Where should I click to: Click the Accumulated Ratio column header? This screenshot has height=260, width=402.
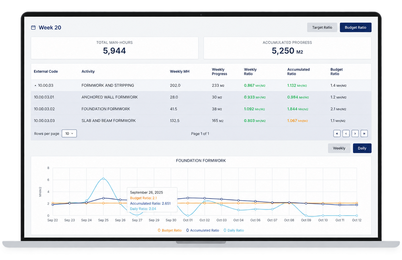point(298,72)
